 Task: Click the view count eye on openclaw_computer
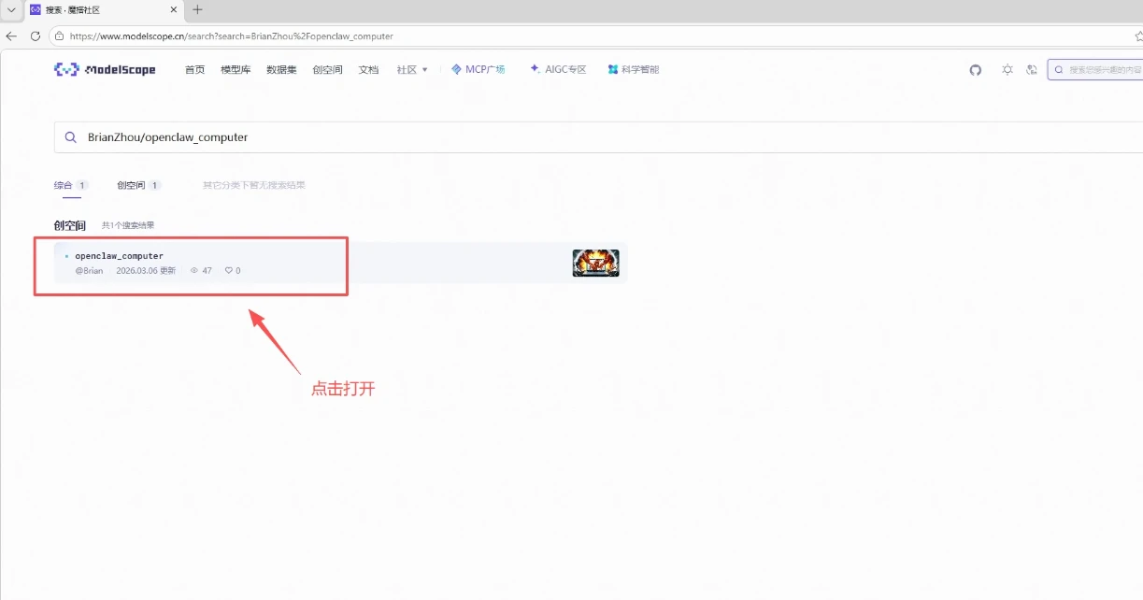coord(196,270)
